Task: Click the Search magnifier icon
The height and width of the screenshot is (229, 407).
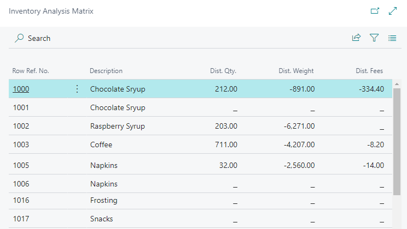Action: pyautogui.click(x=20, y=38)
